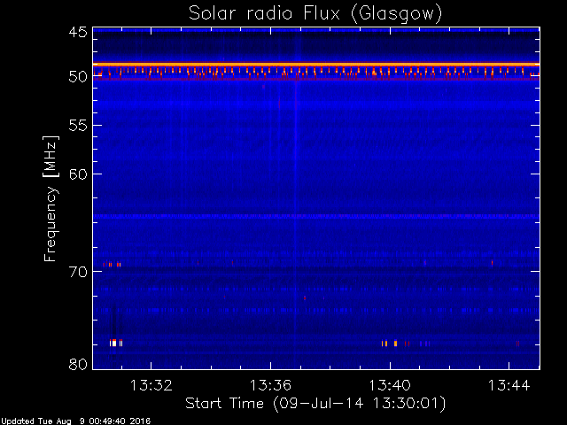Click the 13:36 time tick label
The width and height of the screenshot is (567, 425).
270,385
